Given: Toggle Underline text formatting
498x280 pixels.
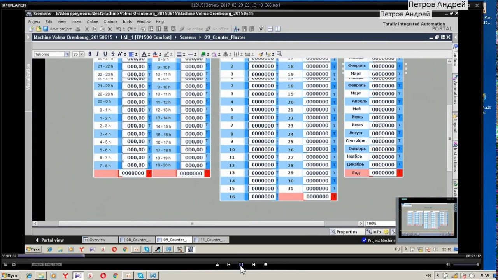Looking at the screenshot, I should [105, 54].
